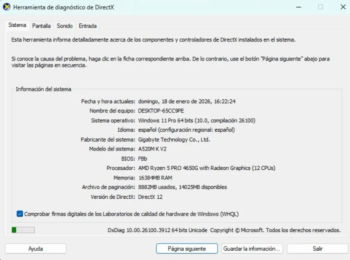Switch to the Sistema tab
This screenshot has width=350, height=260.
click(x=17, y=25)
